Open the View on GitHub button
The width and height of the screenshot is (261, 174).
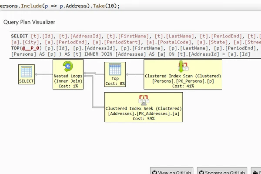click(x=172, y=171)
